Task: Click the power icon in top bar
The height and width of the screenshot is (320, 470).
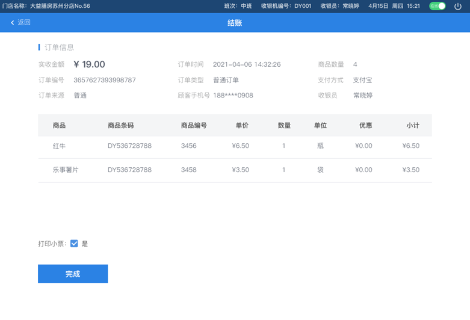Action: (x=458, y=6)
